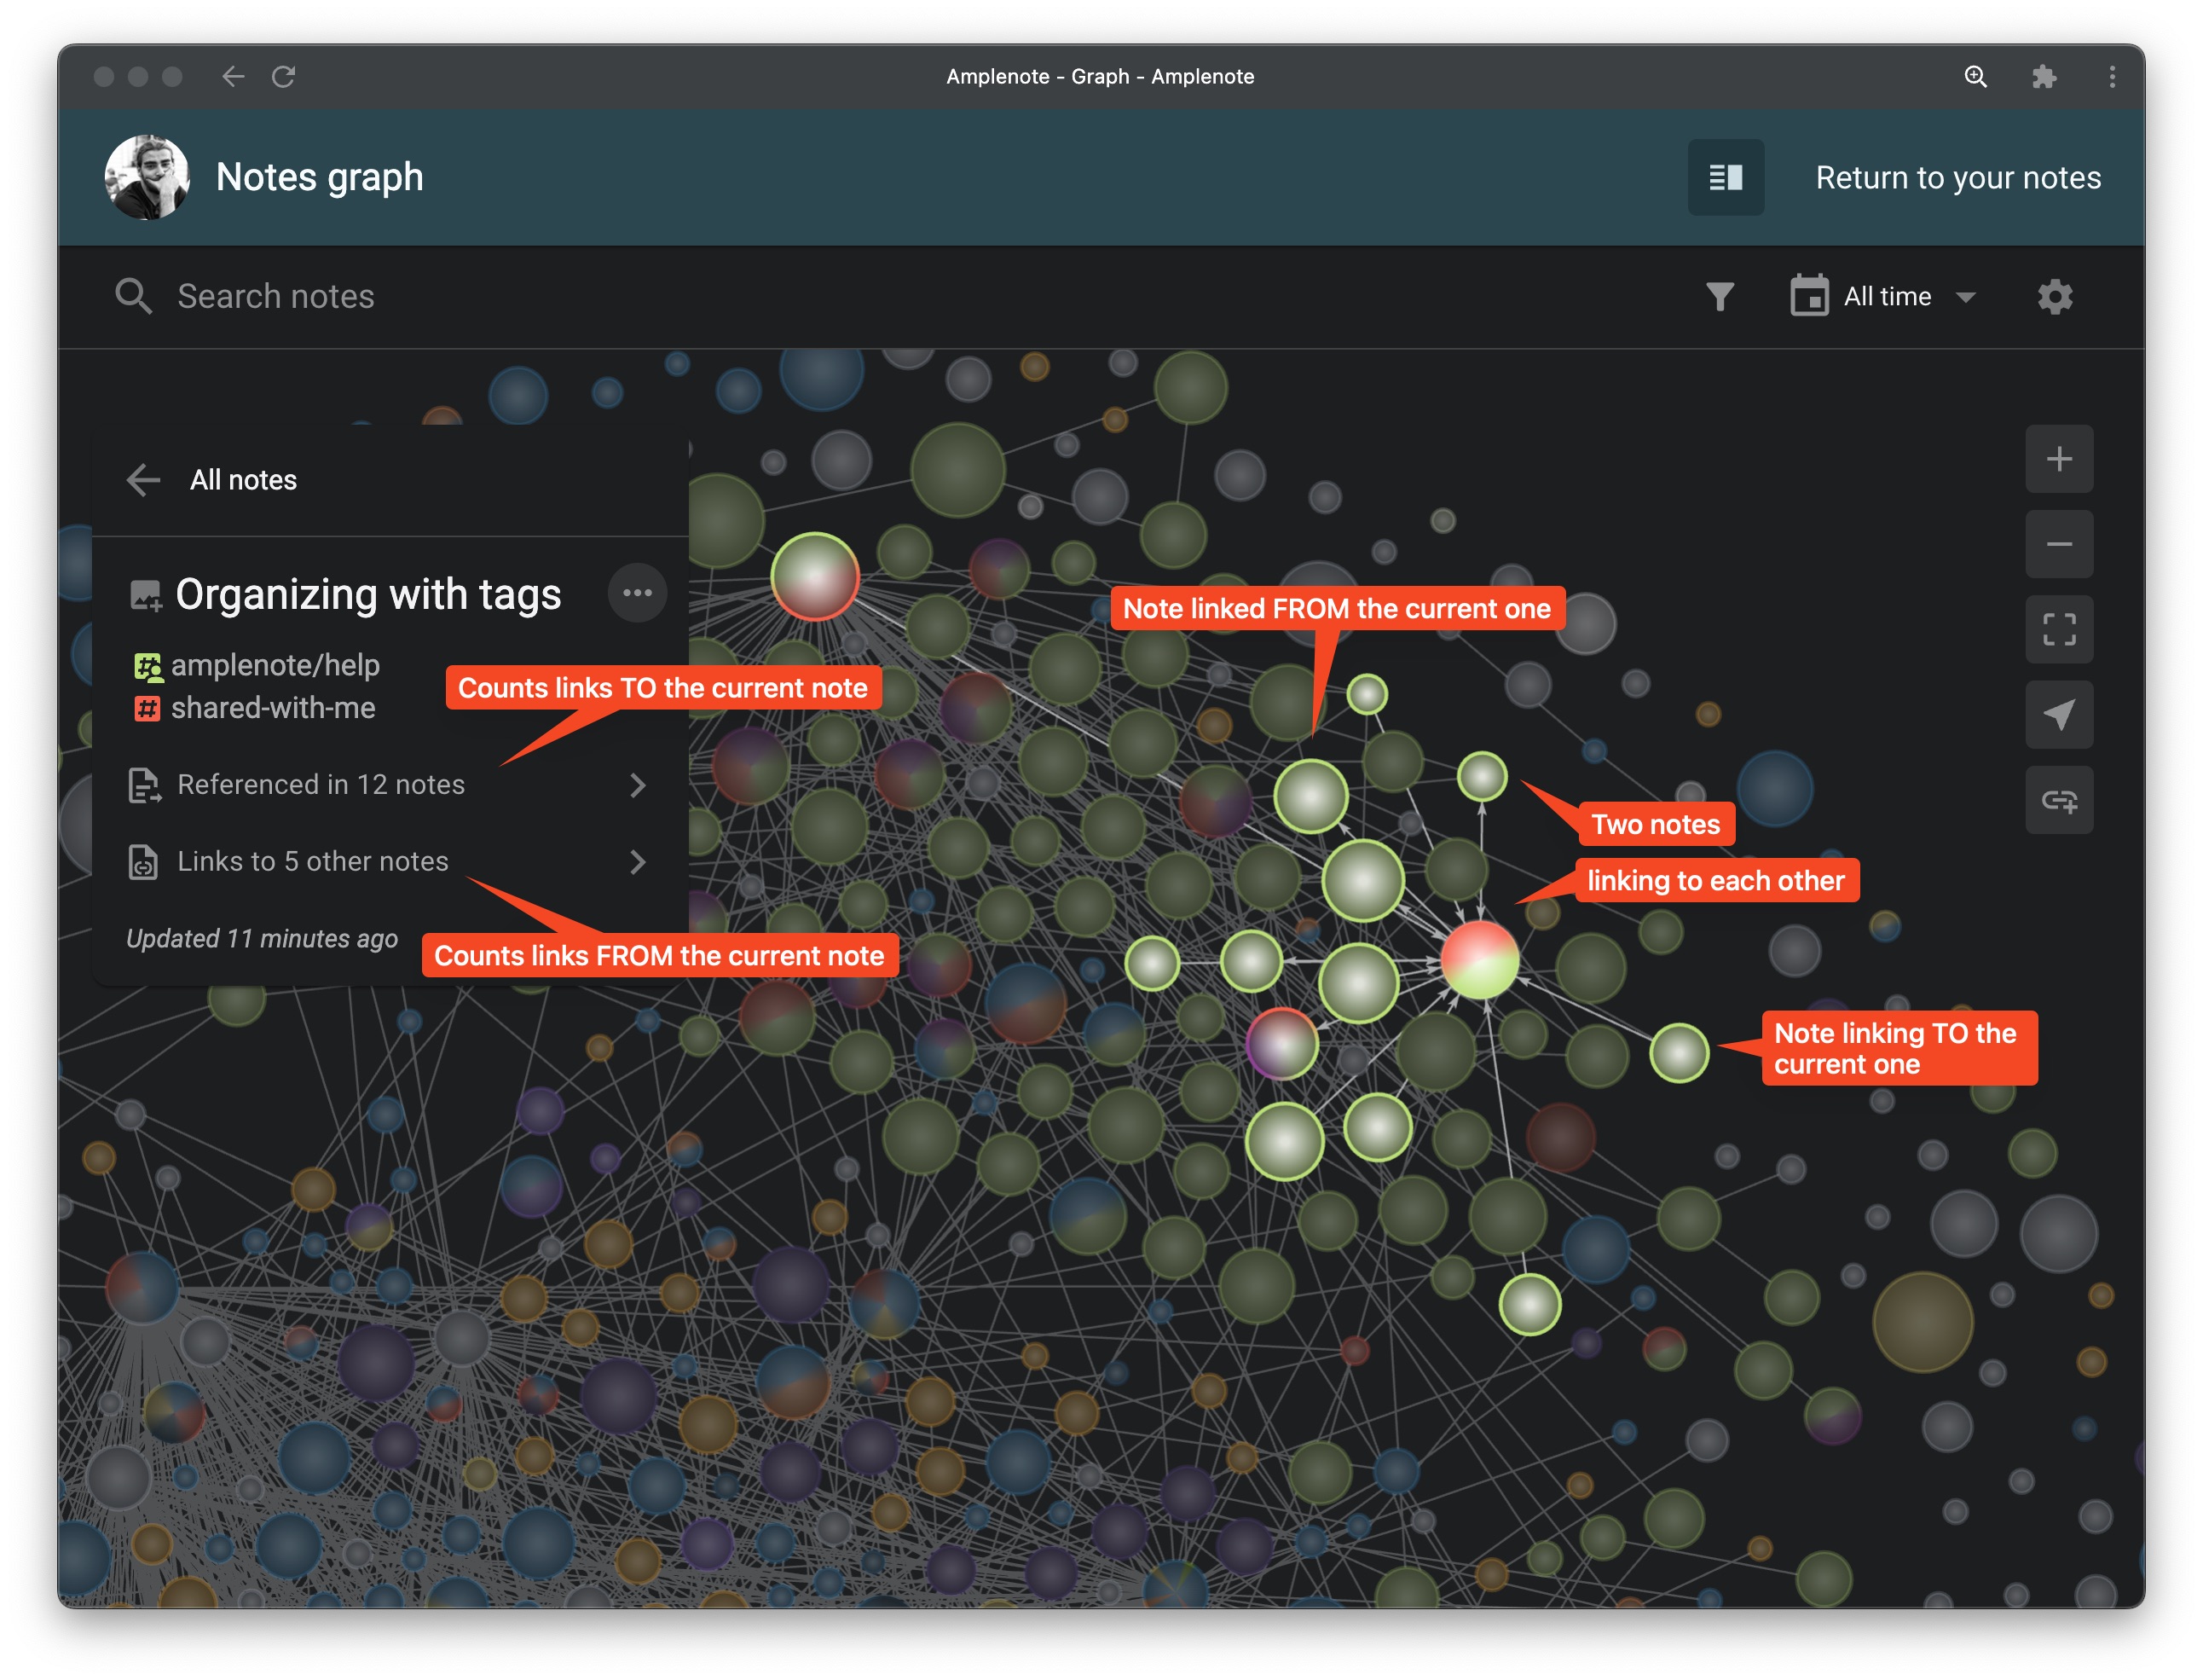Click the note icon beside title
This screenshot has height=1680, width=2203.
point(146,596)
